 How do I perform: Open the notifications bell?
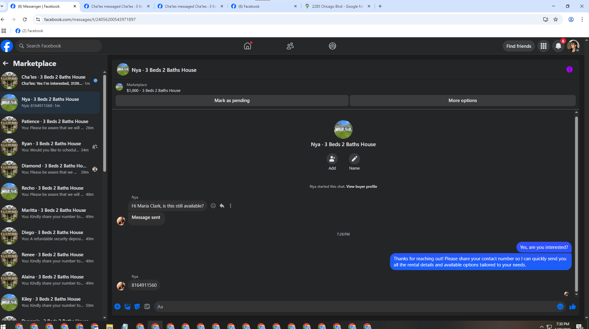[x=558, y=46]
